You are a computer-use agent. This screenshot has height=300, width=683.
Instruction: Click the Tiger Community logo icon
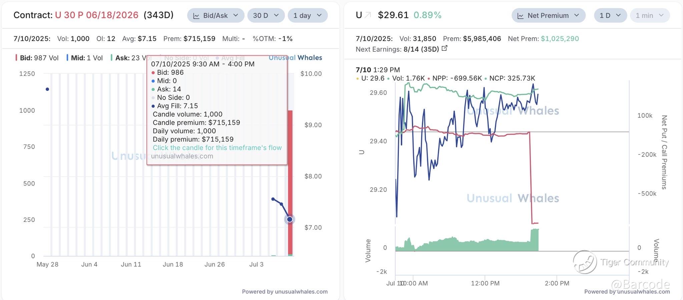pos(585,262)
